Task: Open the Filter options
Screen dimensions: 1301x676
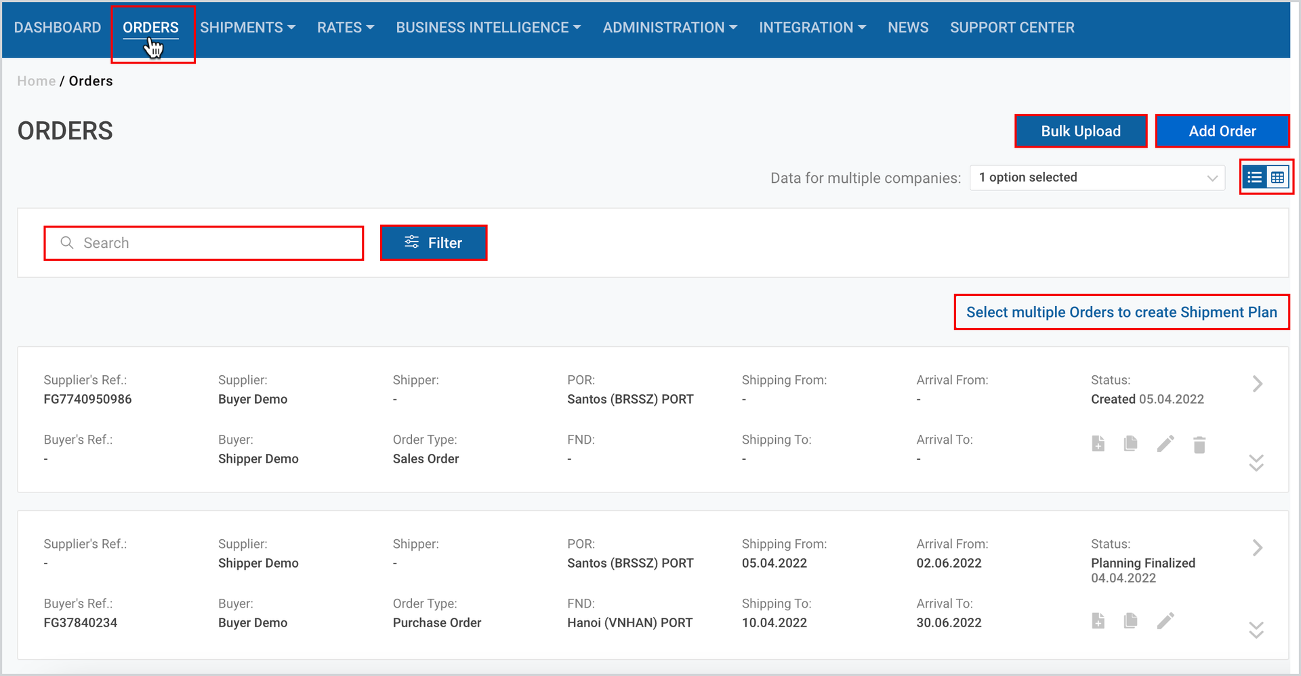Action: (434, 242)
